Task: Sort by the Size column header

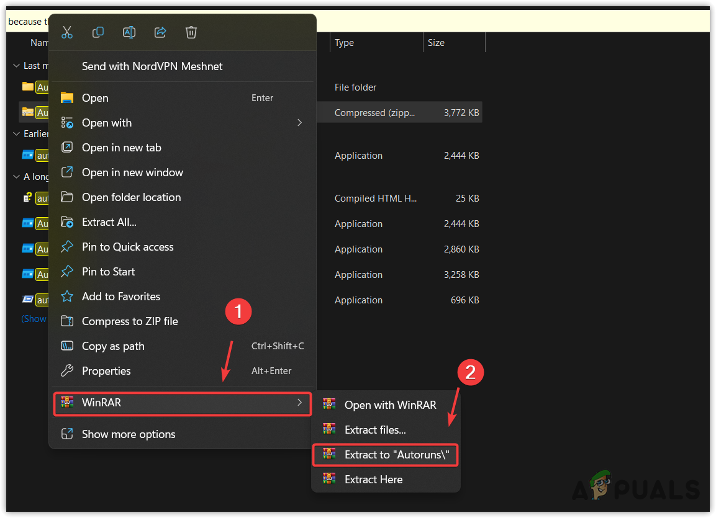Action: coord(436,43)
